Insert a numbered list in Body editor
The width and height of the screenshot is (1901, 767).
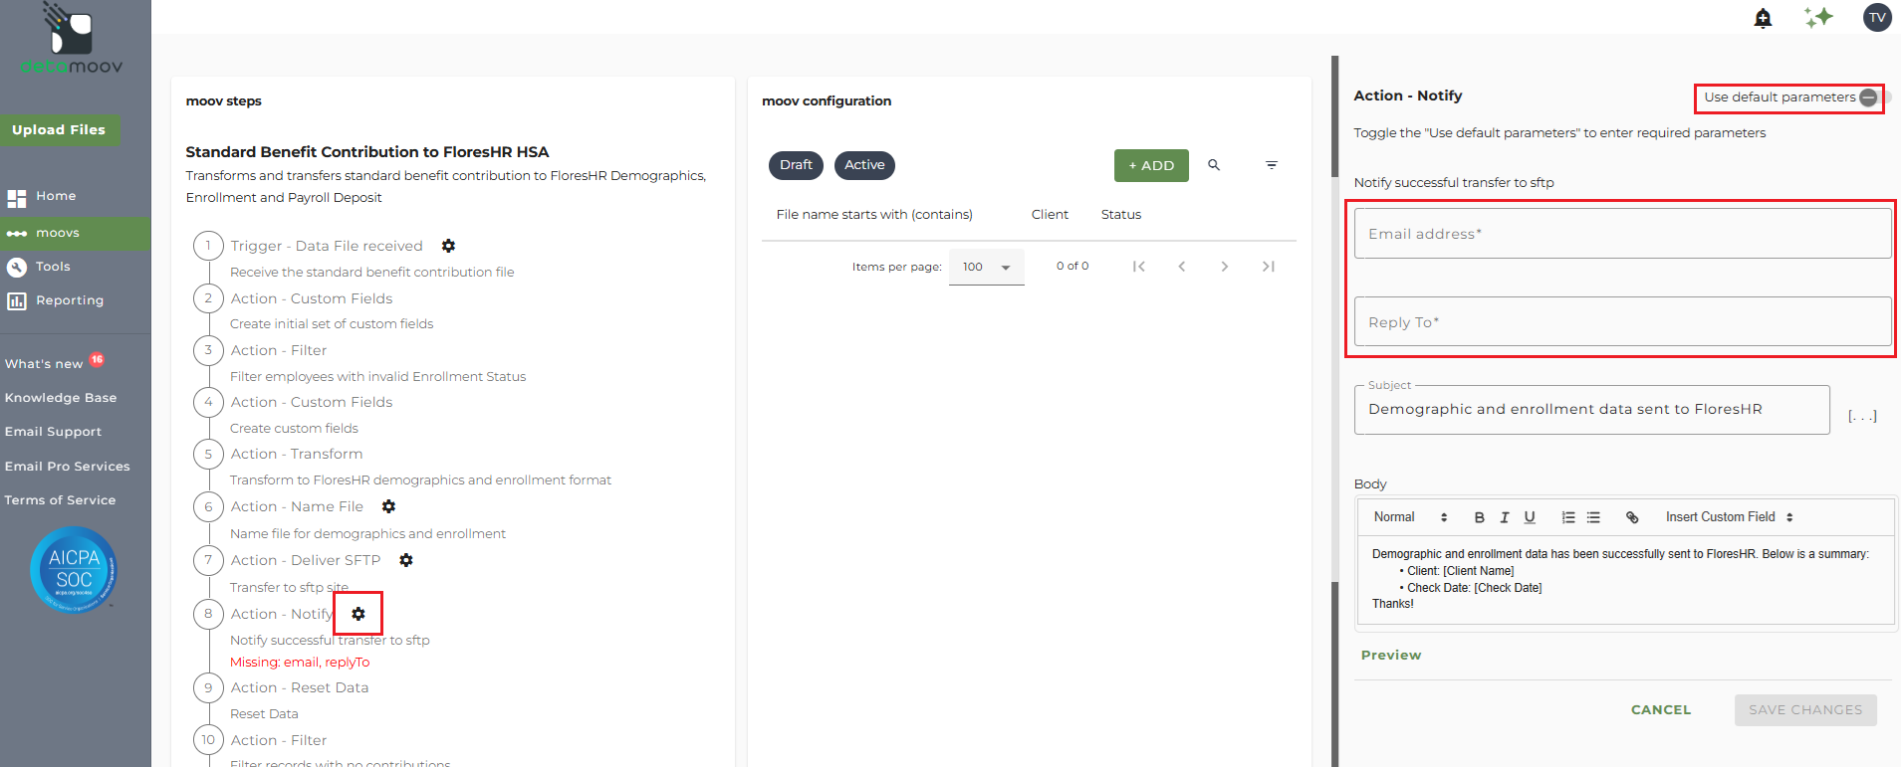pyautogui.click(x=1568, y=517)
